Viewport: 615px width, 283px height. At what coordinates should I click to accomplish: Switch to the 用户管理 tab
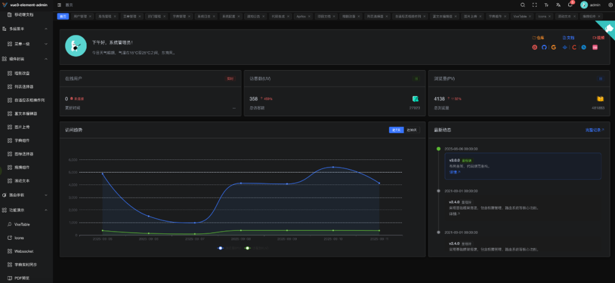pos(80,17)
